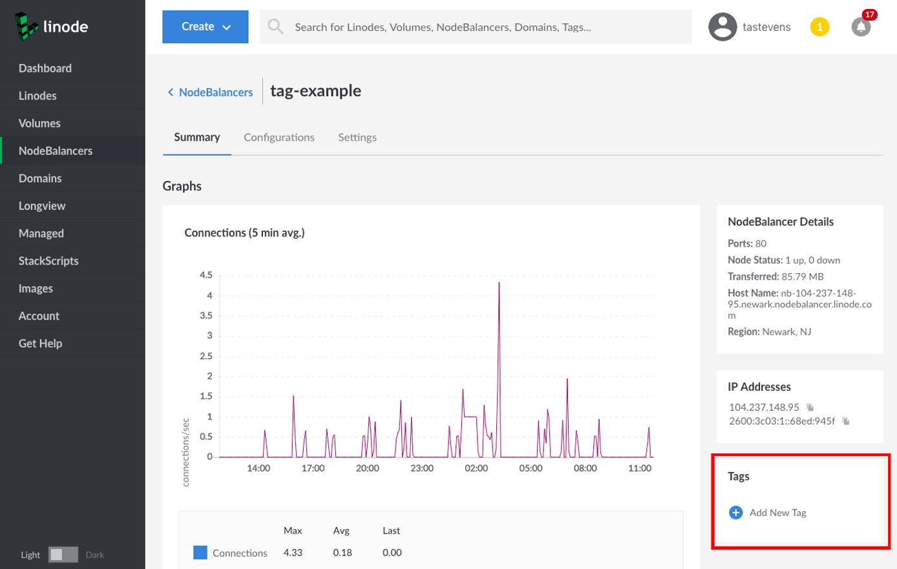Viewport: 897px width, 569px height.
Task: Open notifications via the bell icon
Action: (x=860, y=28)
